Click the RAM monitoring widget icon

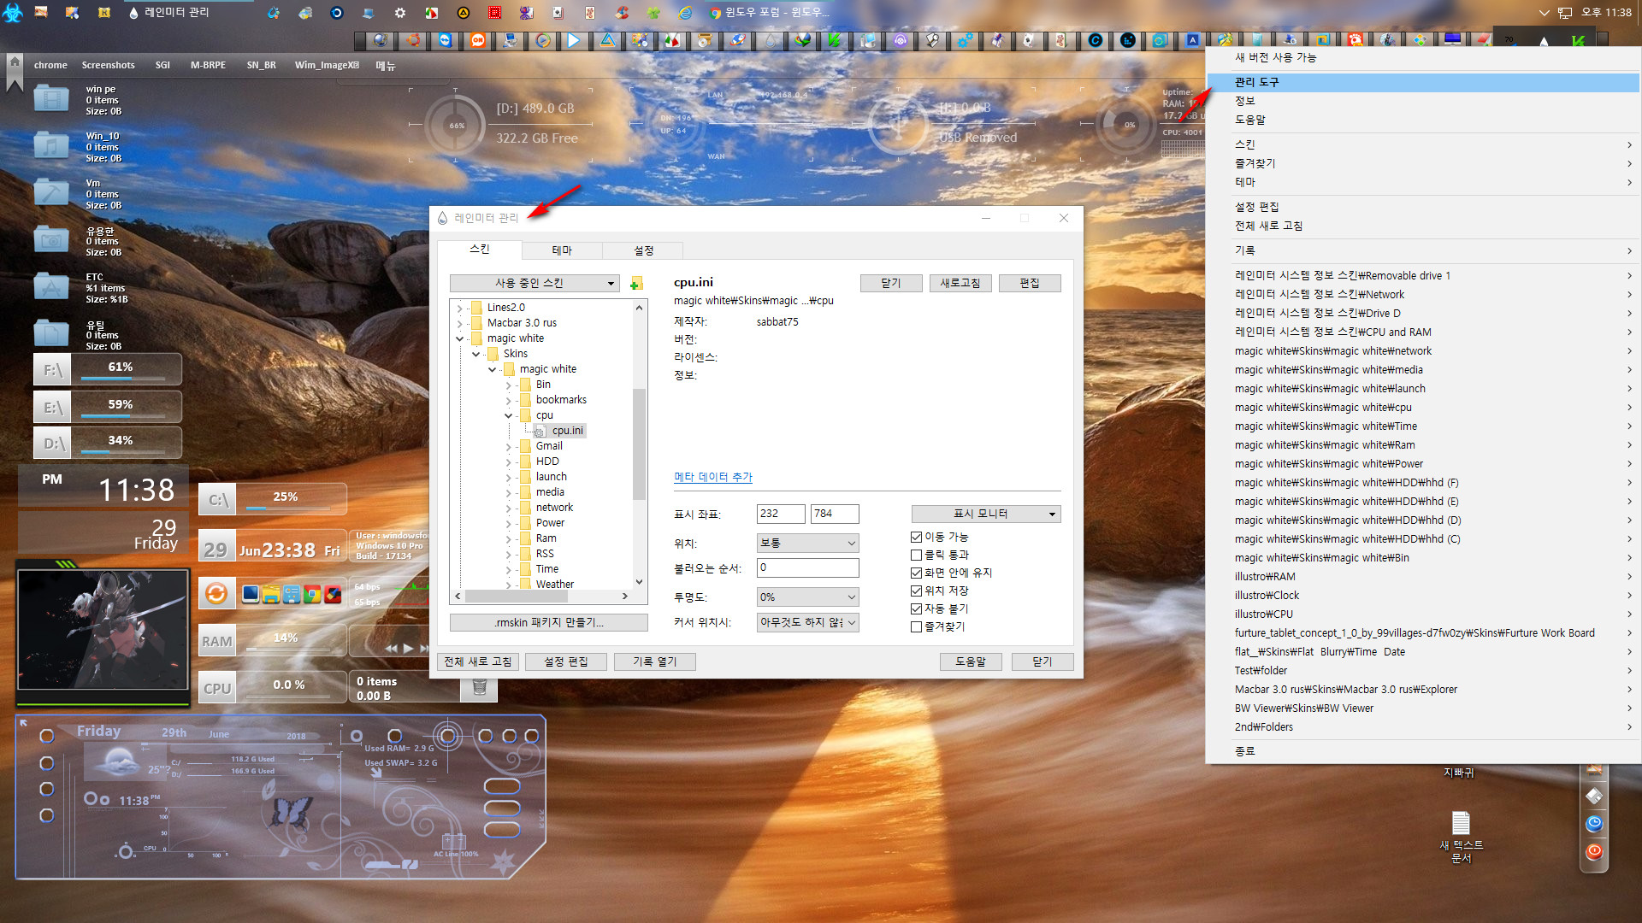click(x=216, y=639)
